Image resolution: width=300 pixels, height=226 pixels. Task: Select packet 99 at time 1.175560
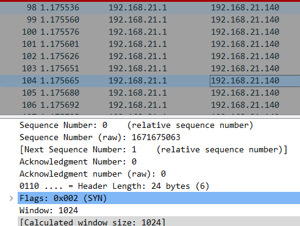point(150,19)
